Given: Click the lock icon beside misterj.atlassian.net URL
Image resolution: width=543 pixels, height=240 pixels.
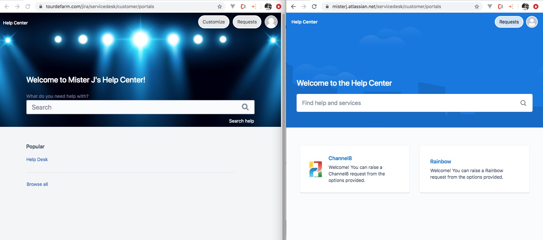Looking at the screenshot, I should (327, 7).
